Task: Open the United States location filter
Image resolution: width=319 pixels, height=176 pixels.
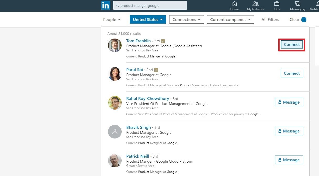Action: pyautogui.click(x=148, y=19)
